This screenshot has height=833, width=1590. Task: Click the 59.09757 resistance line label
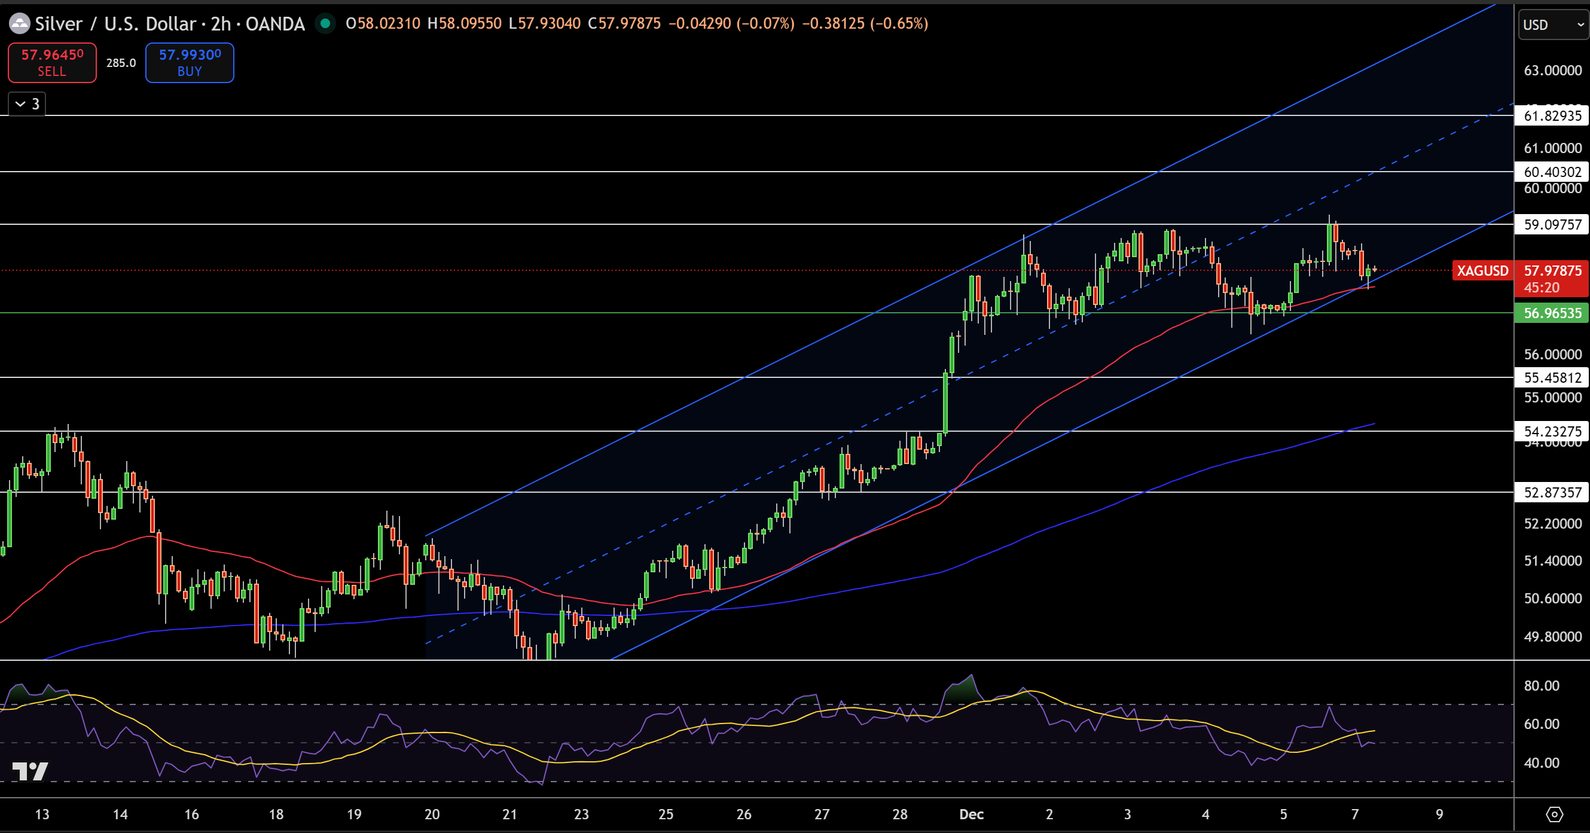(x=1552, y=225)
